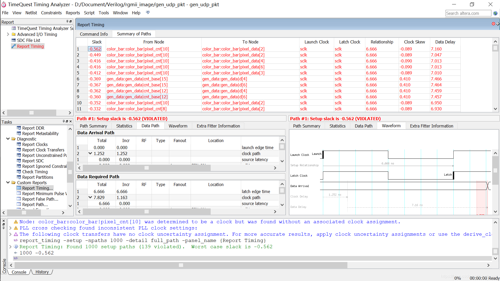The width and height of the screenshot is (500, 281).
Task: Open the left pane Path Summary tab
Action: pos(93,126)
